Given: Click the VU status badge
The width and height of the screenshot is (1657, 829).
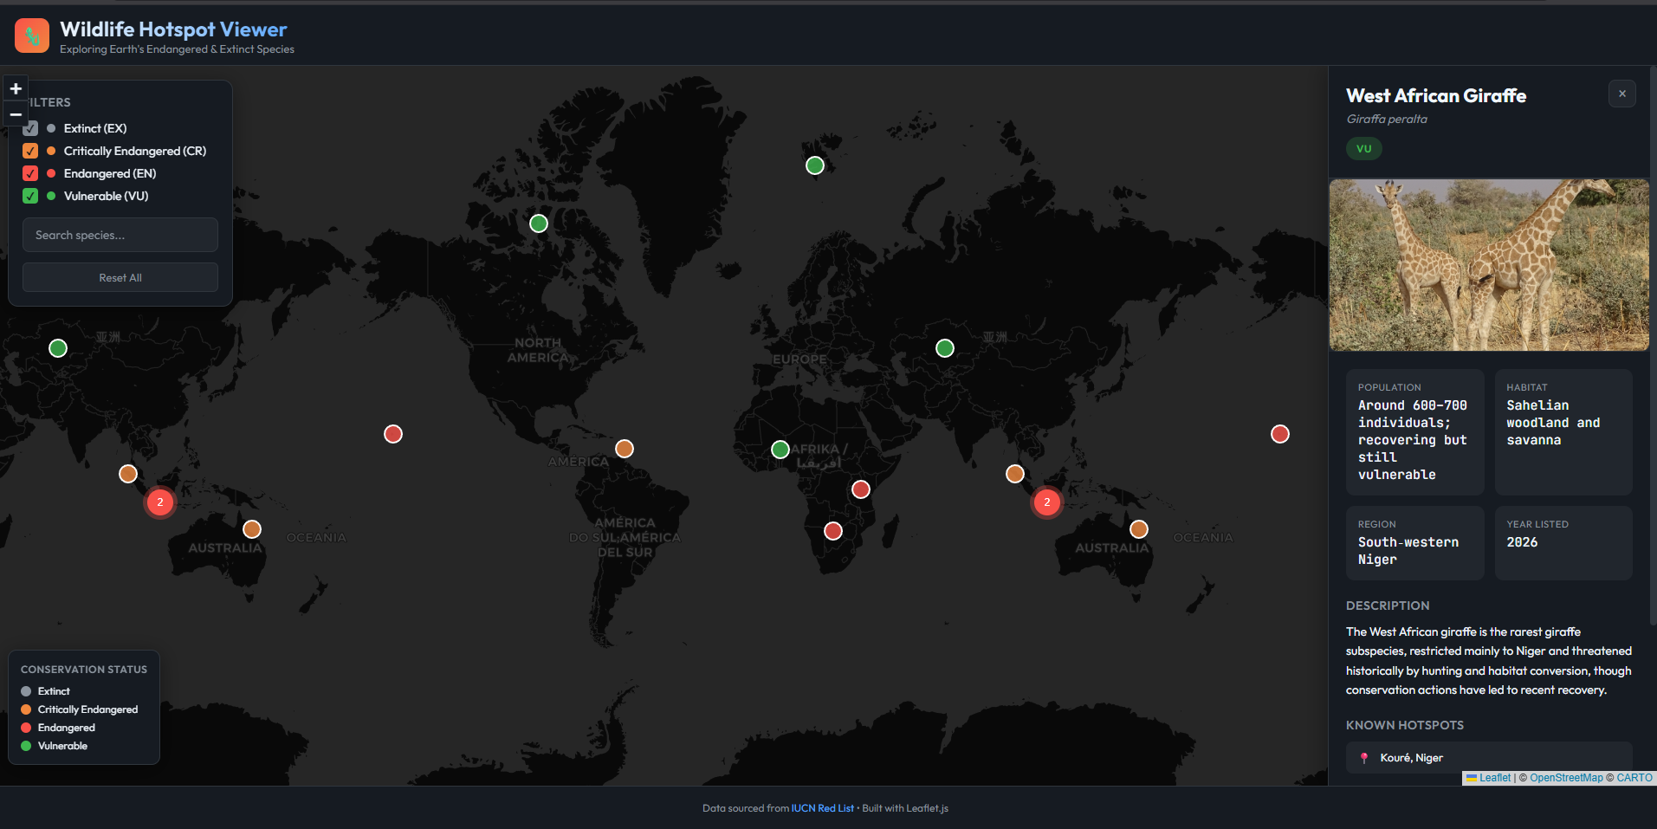Looking at the screenshot, I should pyautogui.click(x=1364, y=149).
